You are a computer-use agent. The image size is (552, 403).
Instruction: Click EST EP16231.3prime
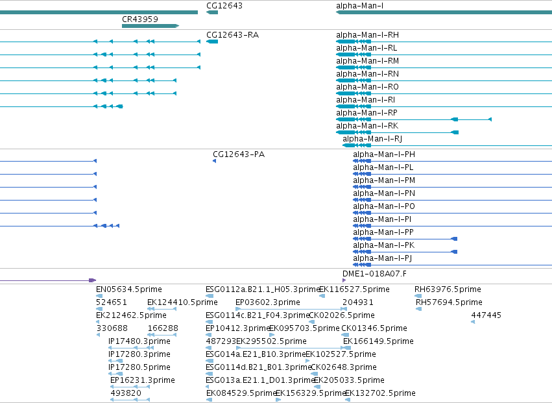pos(143,380)
